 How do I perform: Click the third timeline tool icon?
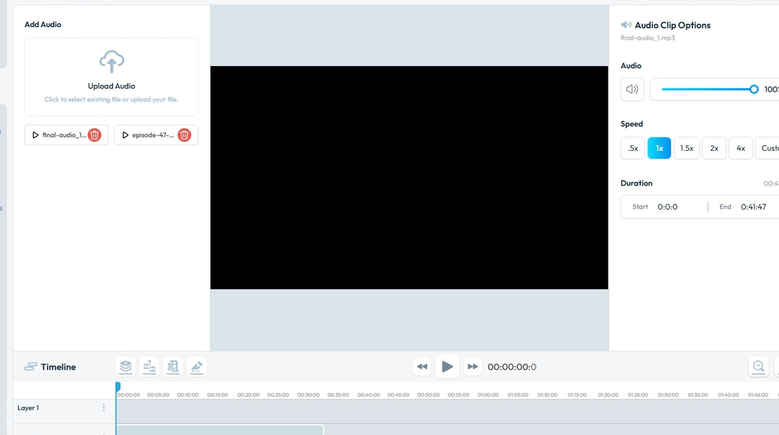[x=173, y=367]
